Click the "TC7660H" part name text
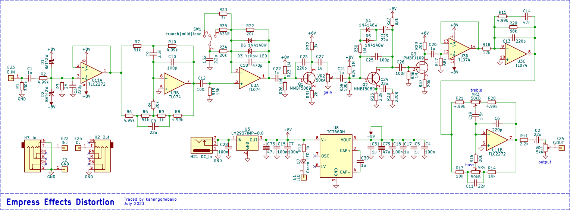The width and height of the screenshot is (570, 210). point(336,132)
